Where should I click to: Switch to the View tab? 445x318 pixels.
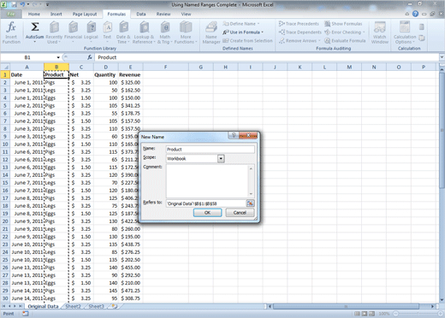[186, 14]
